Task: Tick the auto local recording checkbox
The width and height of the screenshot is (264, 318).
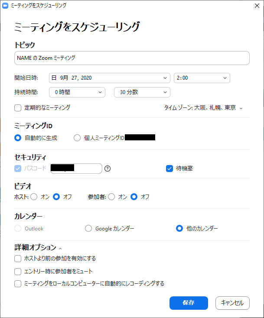Action: [x=18, y=284]
